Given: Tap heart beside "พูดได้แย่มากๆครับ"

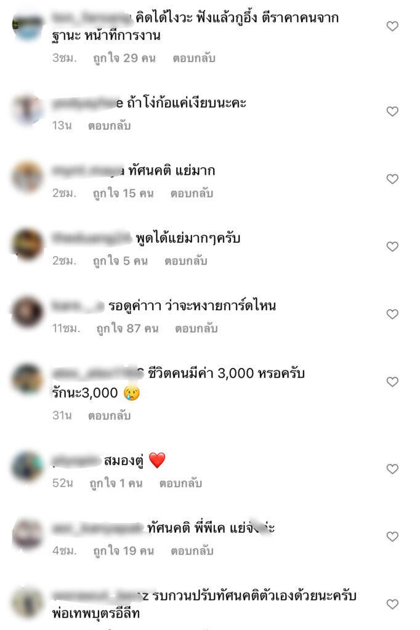Looking at the screenshot, I should [x=392, y=246].
